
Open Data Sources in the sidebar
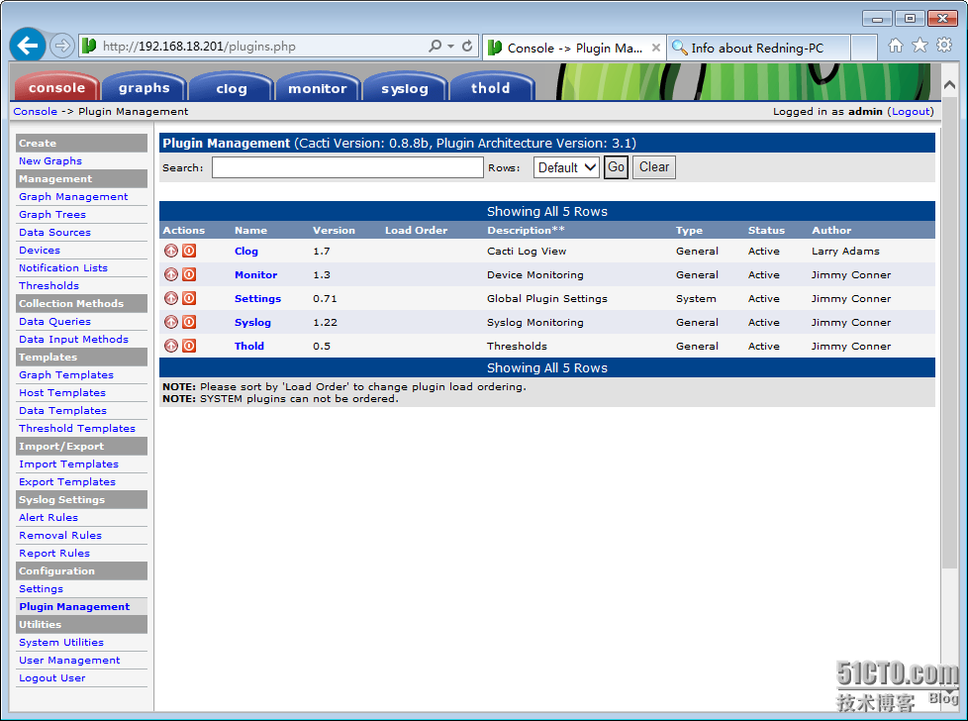55,233
